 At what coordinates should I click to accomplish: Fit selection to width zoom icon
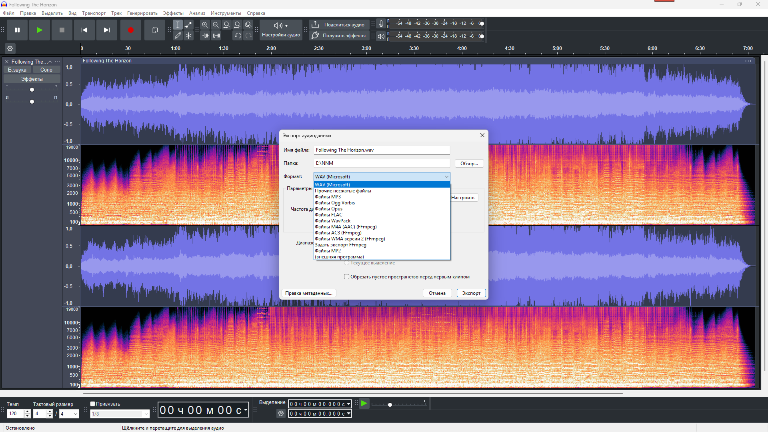[227, 25]
